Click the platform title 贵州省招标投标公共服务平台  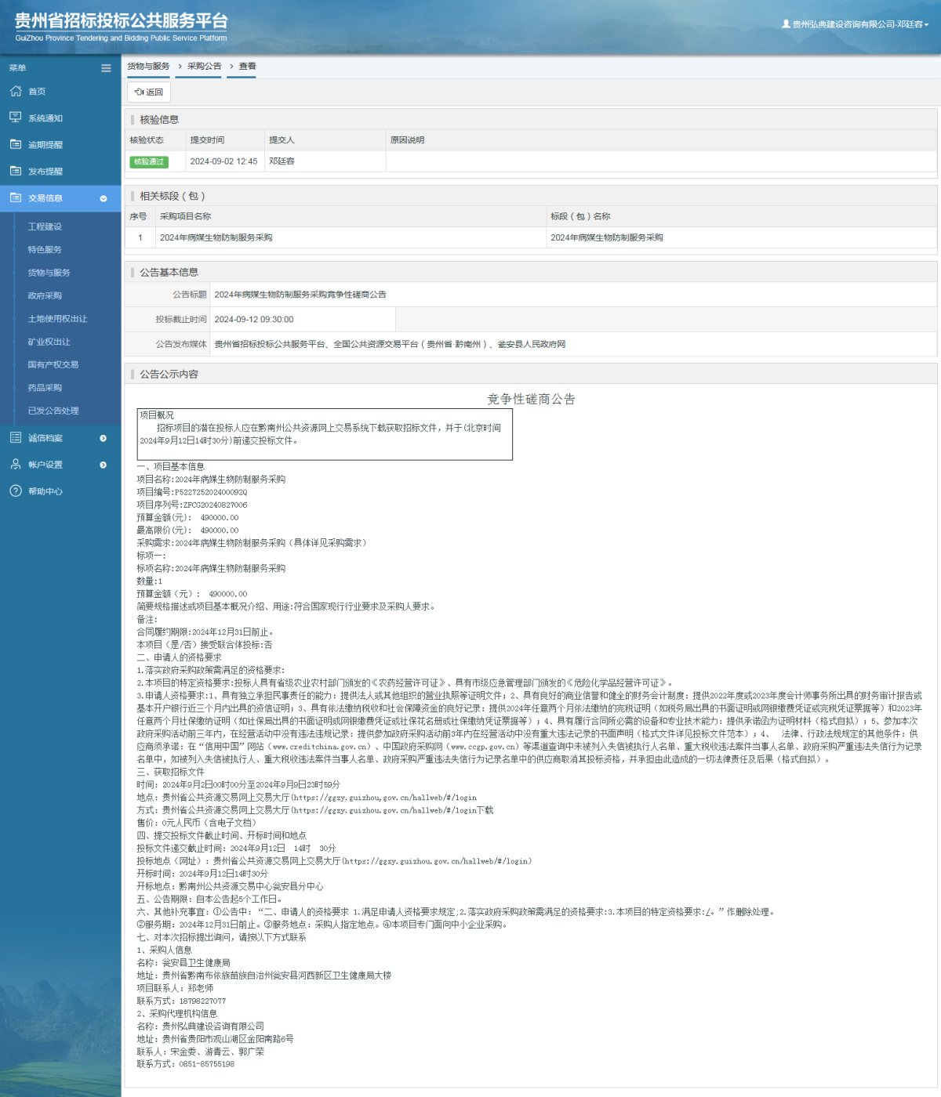[122, 21]
